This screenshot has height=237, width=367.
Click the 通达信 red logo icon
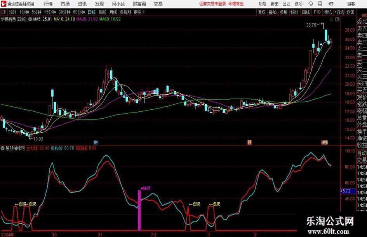click(x=3, y=4)
